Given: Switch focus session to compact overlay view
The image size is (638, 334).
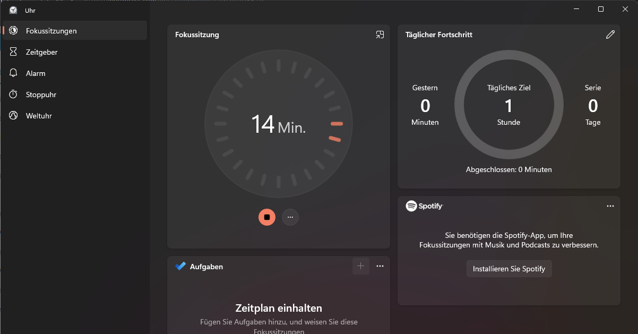Looking at the screenshot, I should point(380,35).
